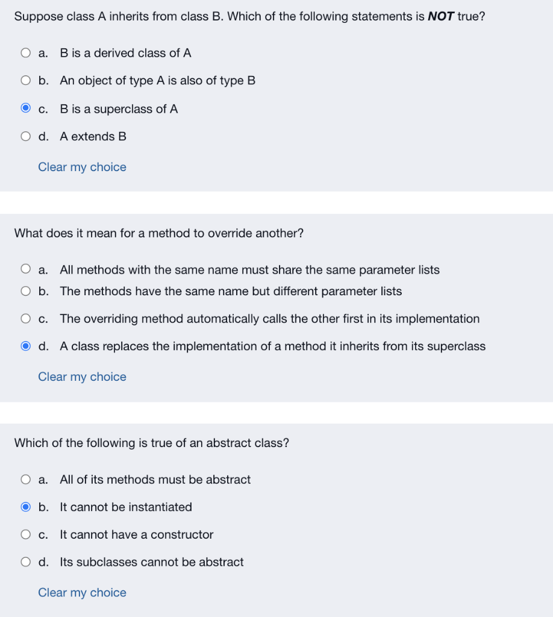Image resolution: width=553 pixels, height=617 pixels.
Task: Select 'overriding method automatically calls the other' option
Action: 25,318
